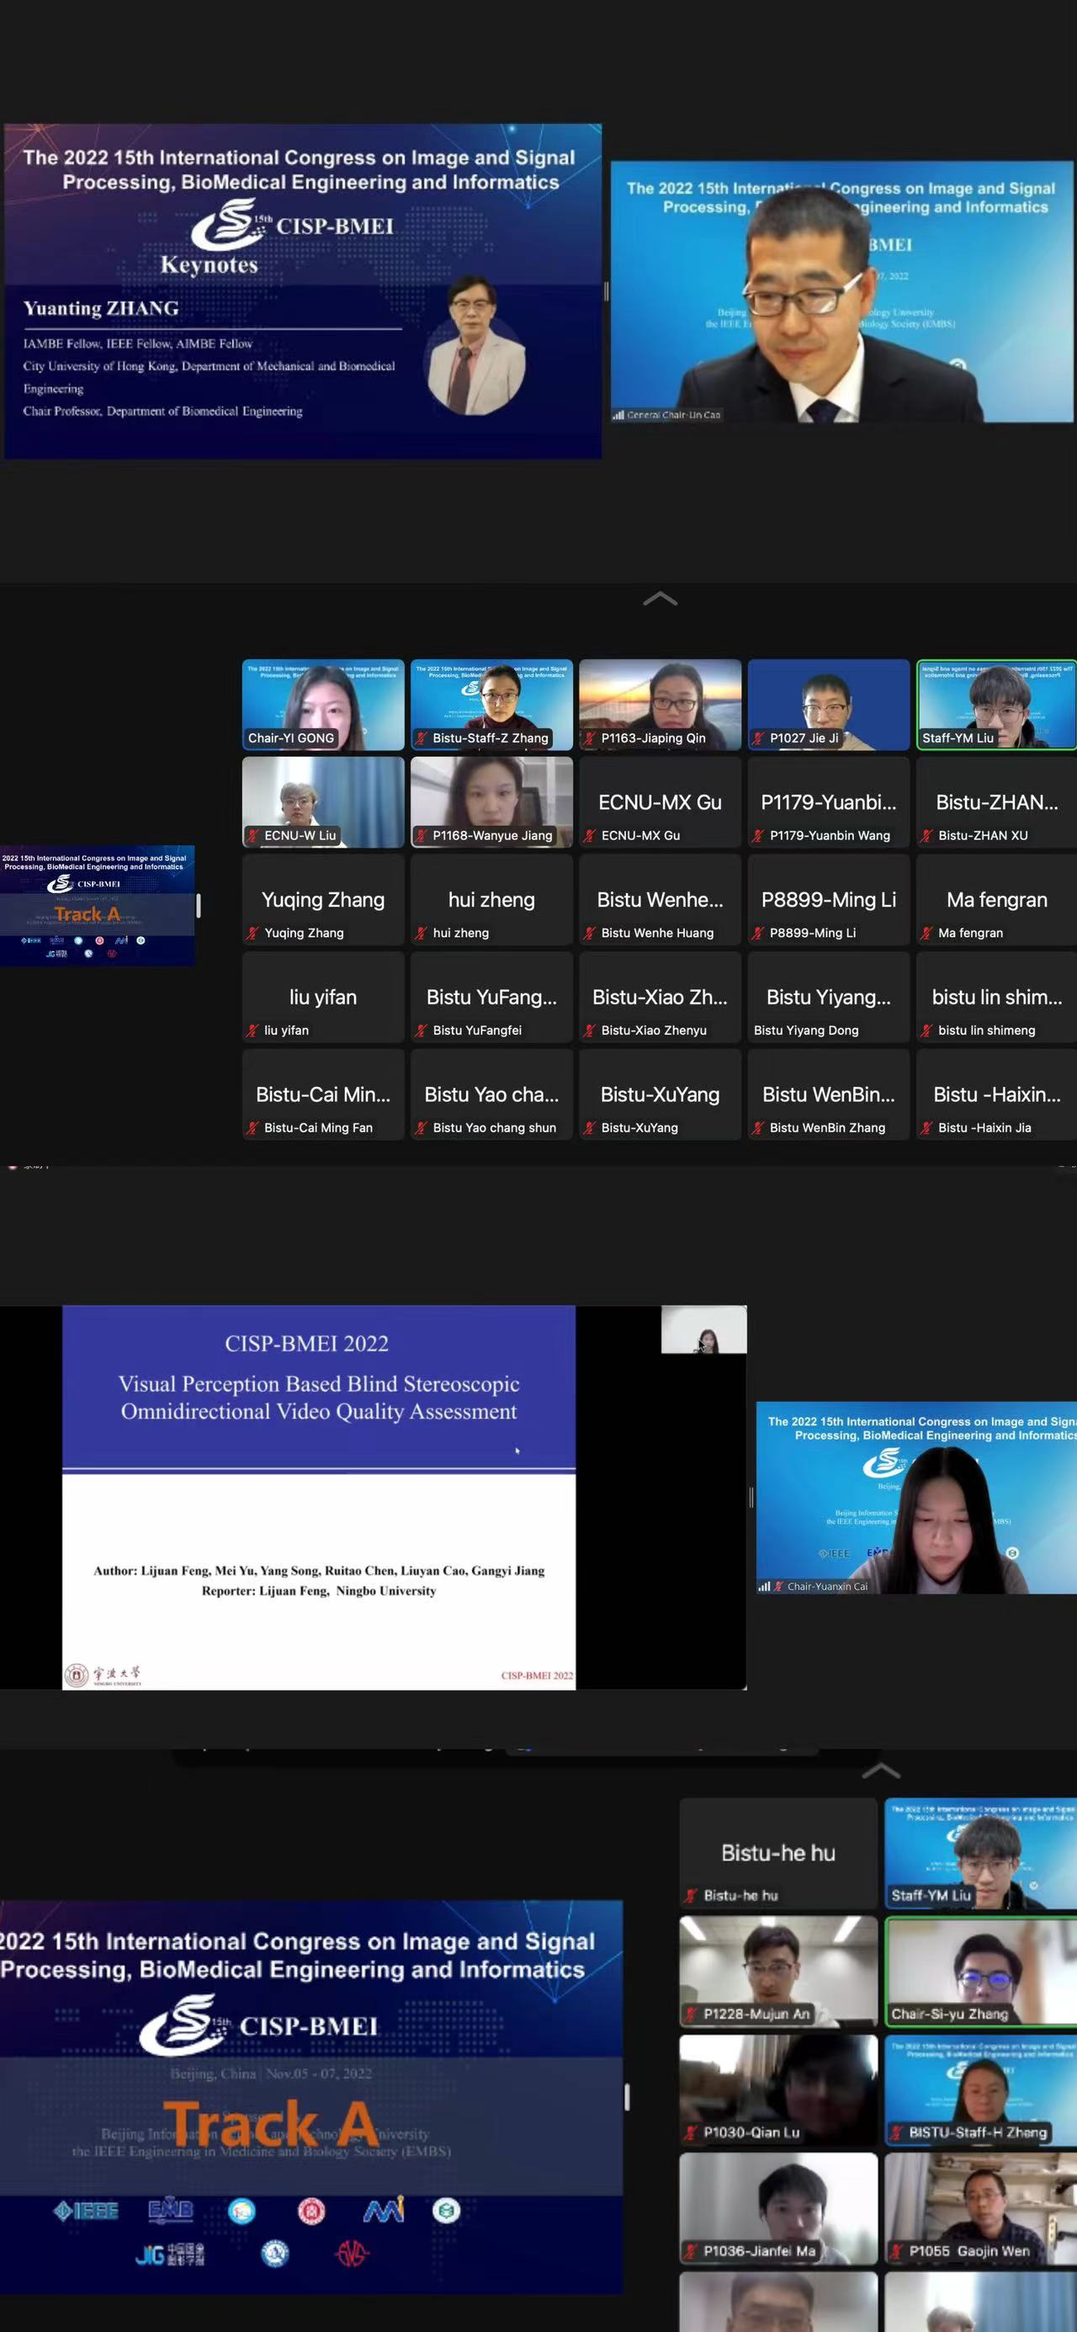Click large P8899-Ming Li name text

(828, 899)
